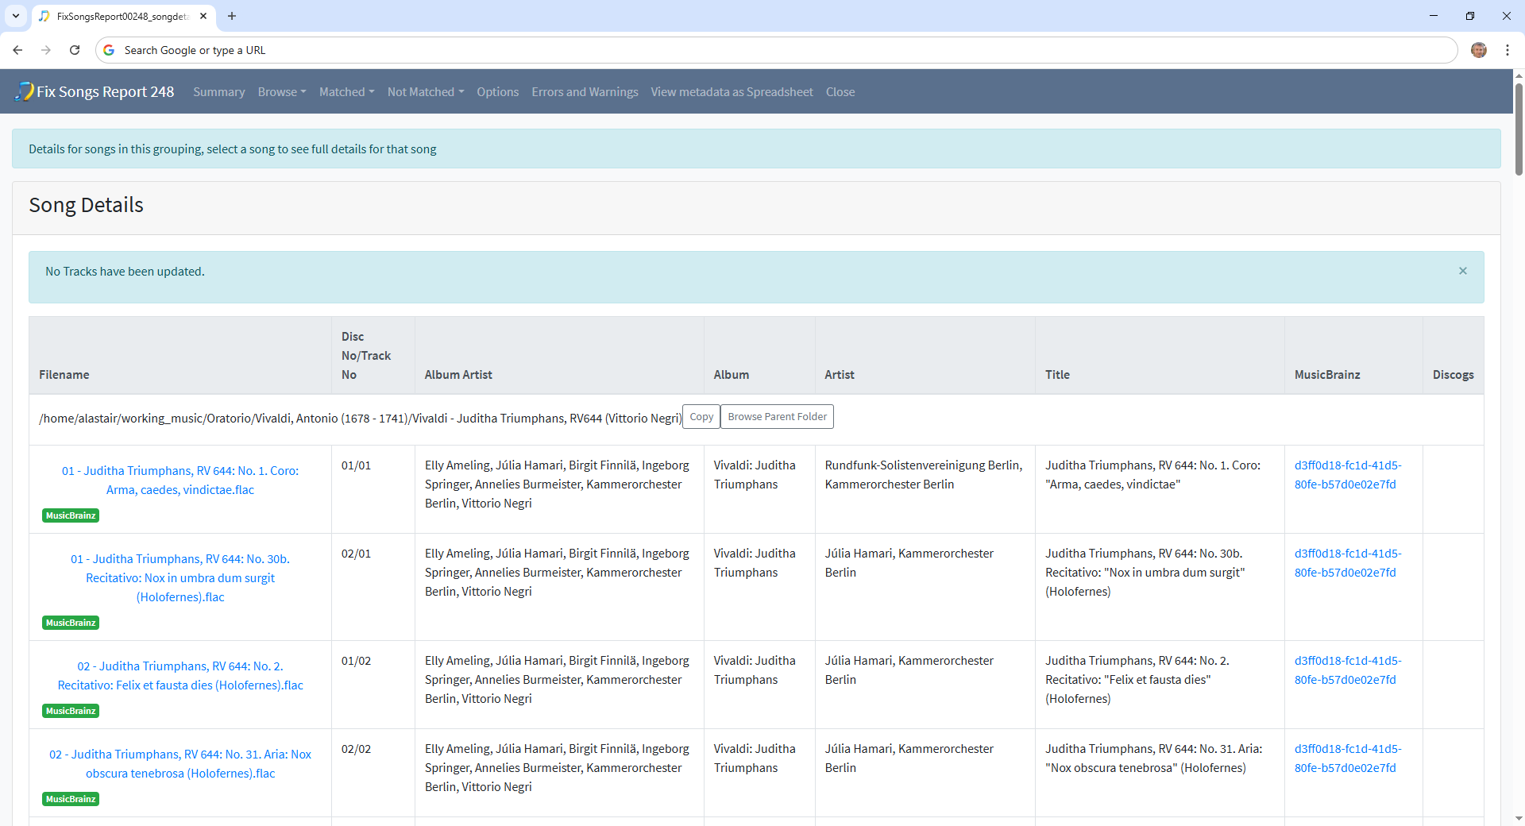
Task: Expand the Not Matched dropdown menu
Action: pyautogui.click(x=425, y=92)
